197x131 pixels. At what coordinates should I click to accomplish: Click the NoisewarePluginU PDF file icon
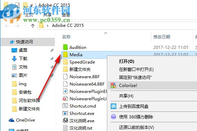(65, 99)
